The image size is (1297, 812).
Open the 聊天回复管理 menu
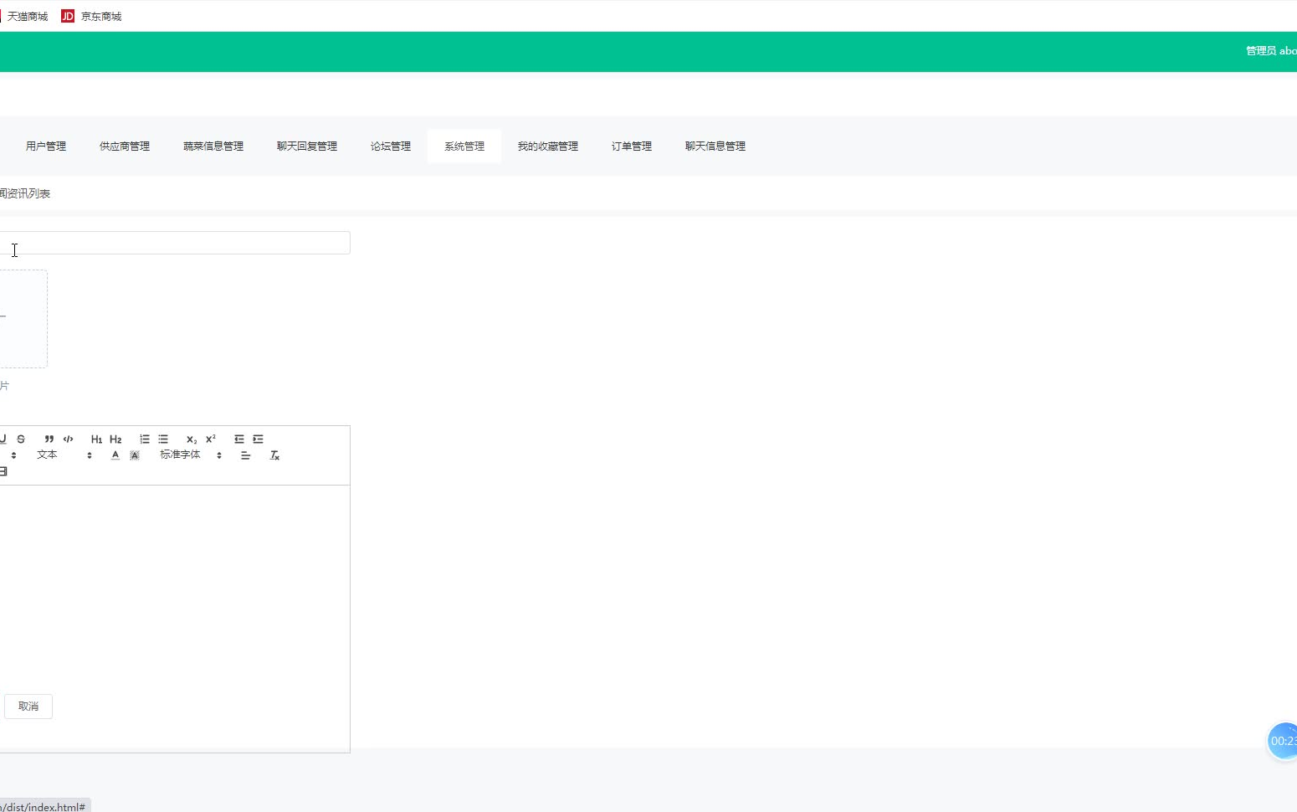307,146
